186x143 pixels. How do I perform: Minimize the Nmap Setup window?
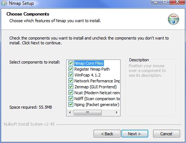(156, 2)
